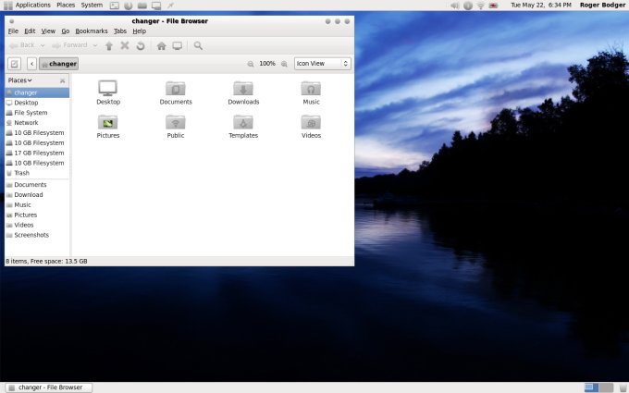Select Trash in the sidebar
629x393 pixels.
pyautogui.click(x=21, y=173)
